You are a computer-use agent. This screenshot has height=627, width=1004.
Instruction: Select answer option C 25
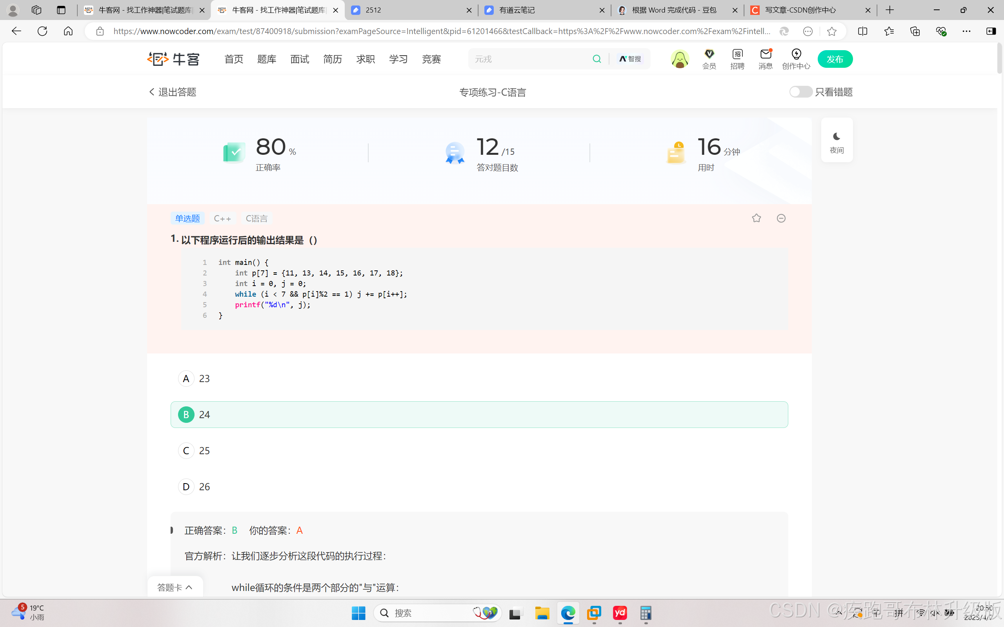click(x=186, y=451)
